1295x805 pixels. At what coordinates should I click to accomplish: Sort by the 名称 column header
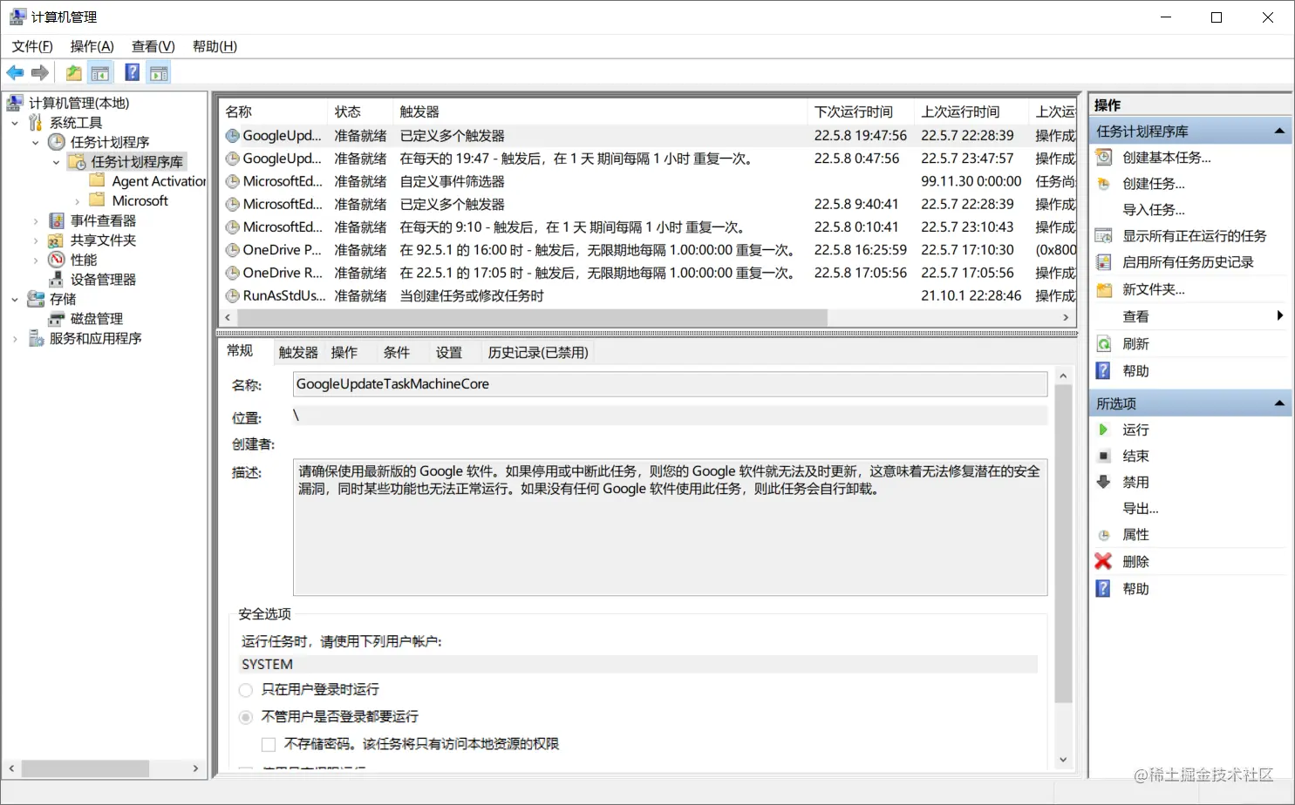(274, 112)
